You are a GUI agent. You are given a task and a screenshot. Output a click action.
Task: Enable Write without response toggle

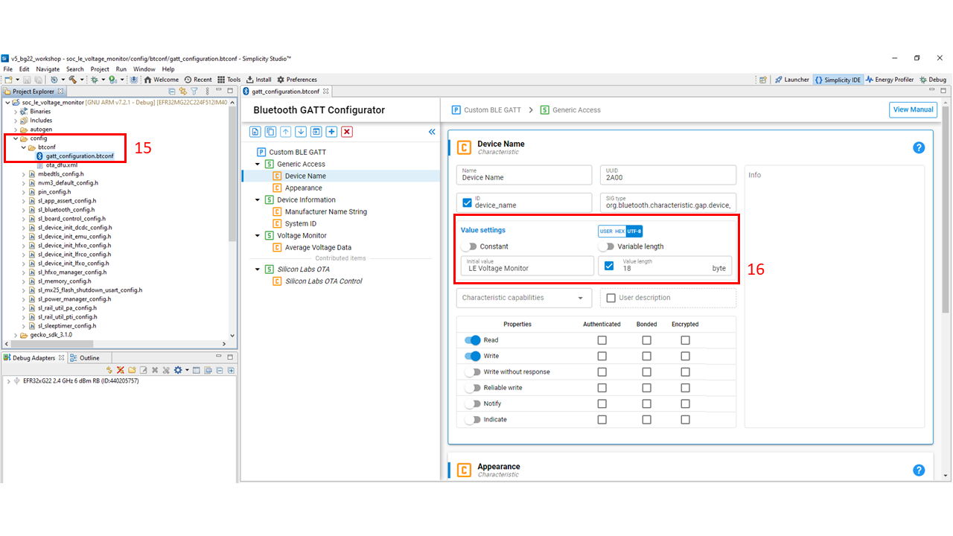point(473,371)
